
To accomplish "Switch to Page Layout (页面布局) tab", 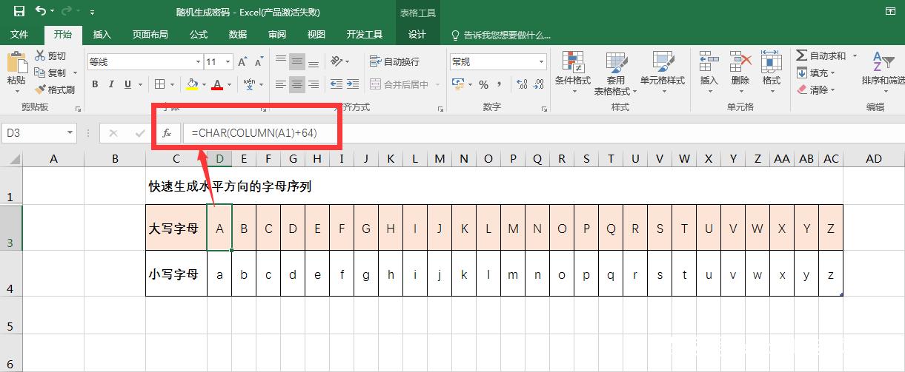I will click(x=150, y=35).
